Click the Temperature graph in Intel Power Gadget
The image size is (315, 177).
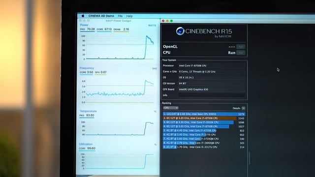point(120,129)
